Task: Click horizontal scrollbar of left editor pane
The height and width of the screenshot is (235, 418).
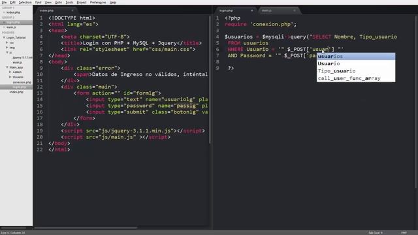Action: [86, 228]
